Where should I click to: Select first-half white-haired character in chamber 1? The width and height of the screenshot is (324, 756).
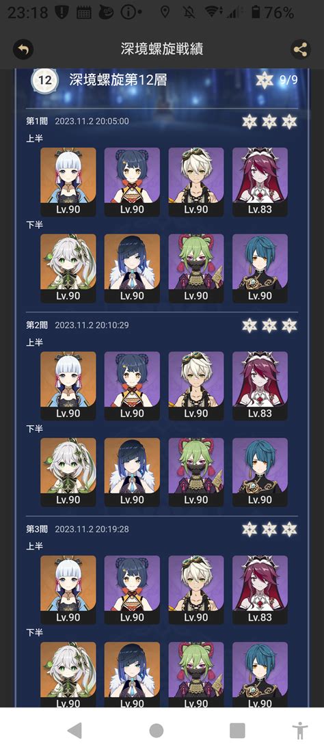pos(68,182)
